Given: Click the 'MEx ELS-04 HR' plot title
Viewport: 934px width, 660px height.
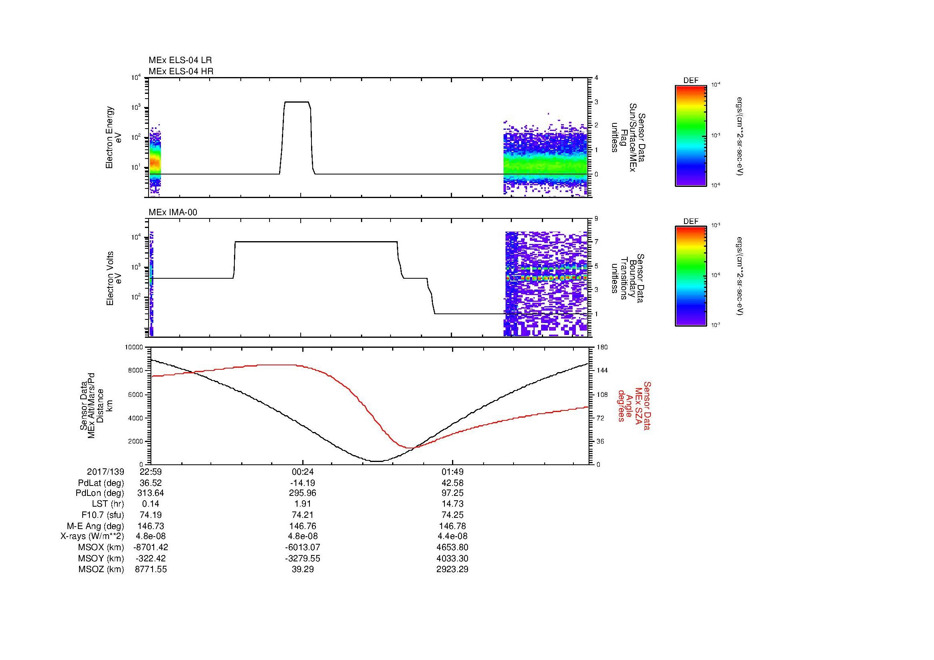Looking at the screenshot, I should click(x=180, y=71).
